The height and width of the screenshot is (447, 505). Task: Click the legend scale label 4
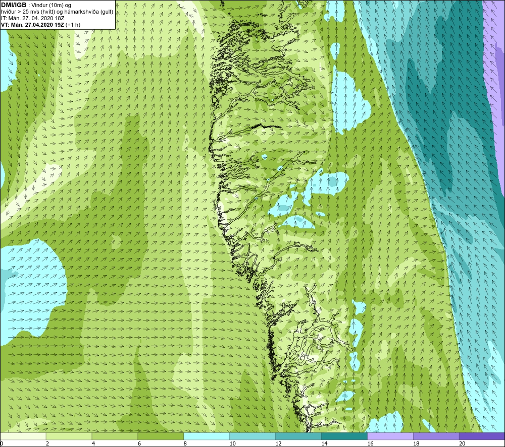pyautogui.click(x=93, y=444)
